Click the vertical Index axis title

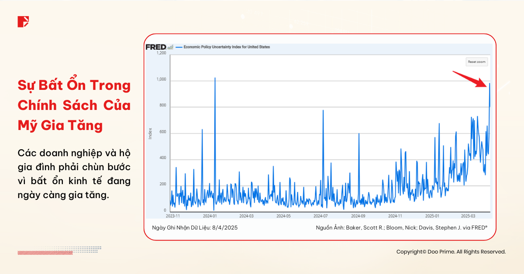pos(150,133)
